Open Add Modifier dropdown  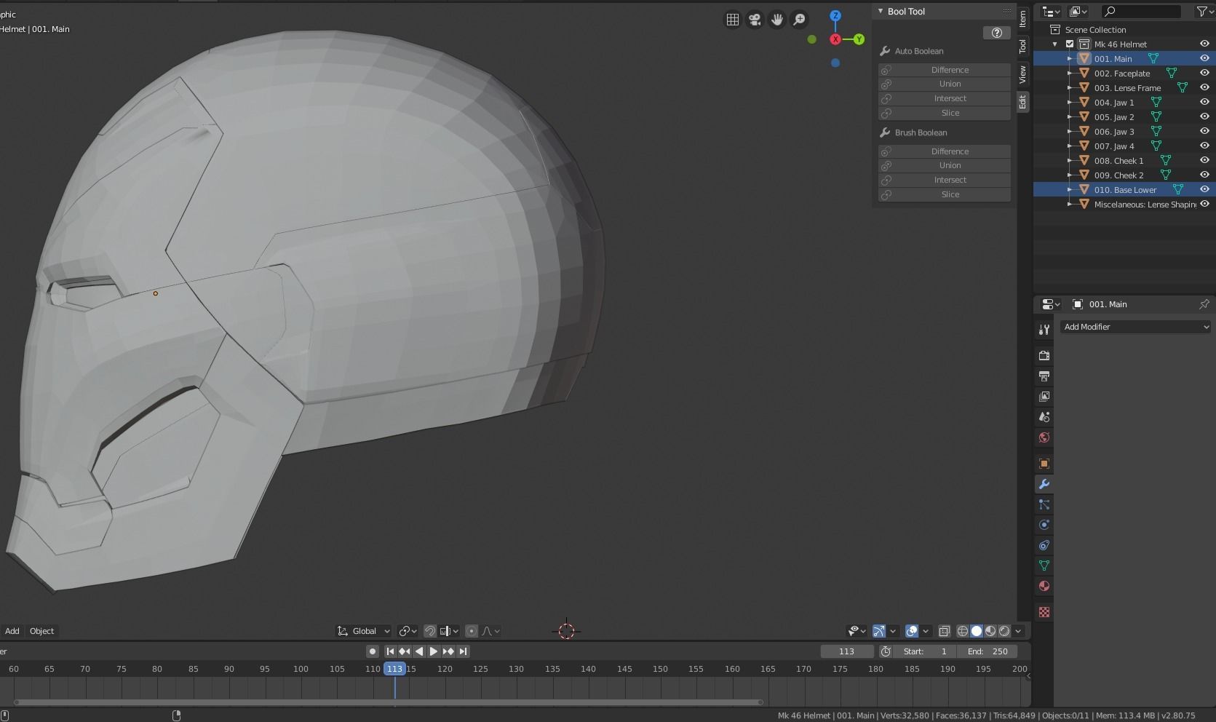[x=1135, y=327]
